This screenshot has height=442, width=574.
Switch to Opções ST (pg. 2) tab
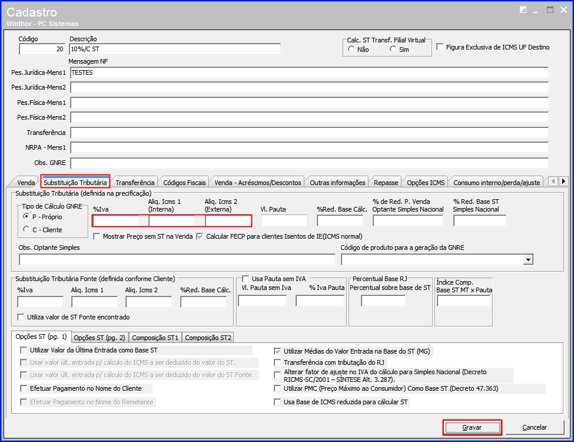point(99,338)
